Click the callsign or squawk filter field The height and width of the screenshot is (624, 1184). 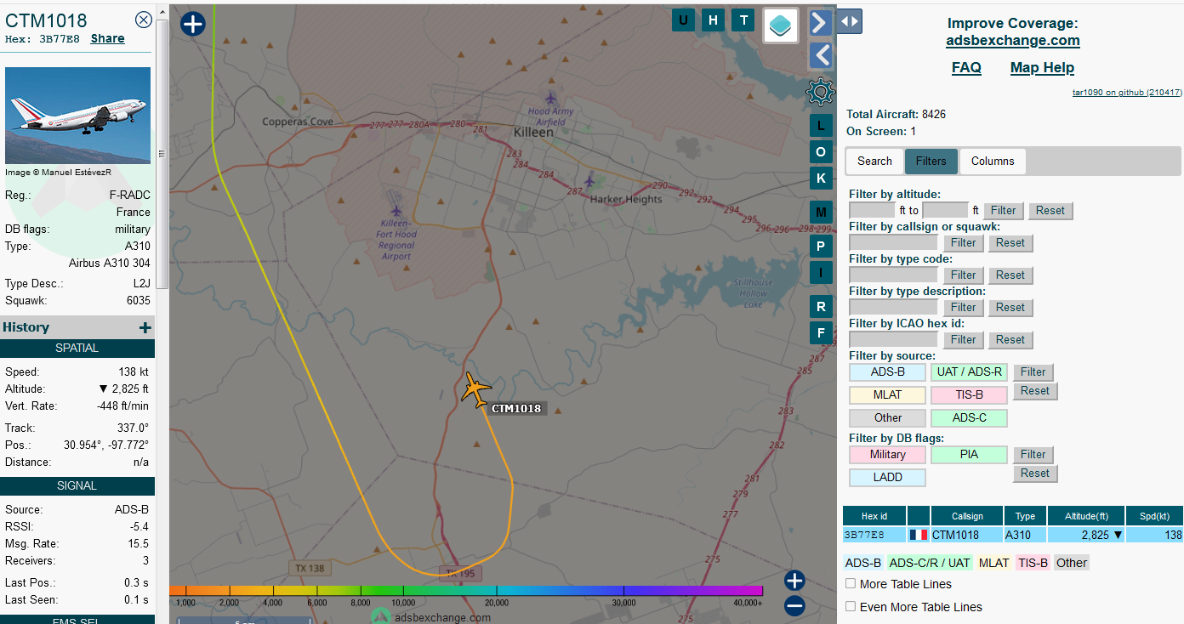(x=893, y=242)
